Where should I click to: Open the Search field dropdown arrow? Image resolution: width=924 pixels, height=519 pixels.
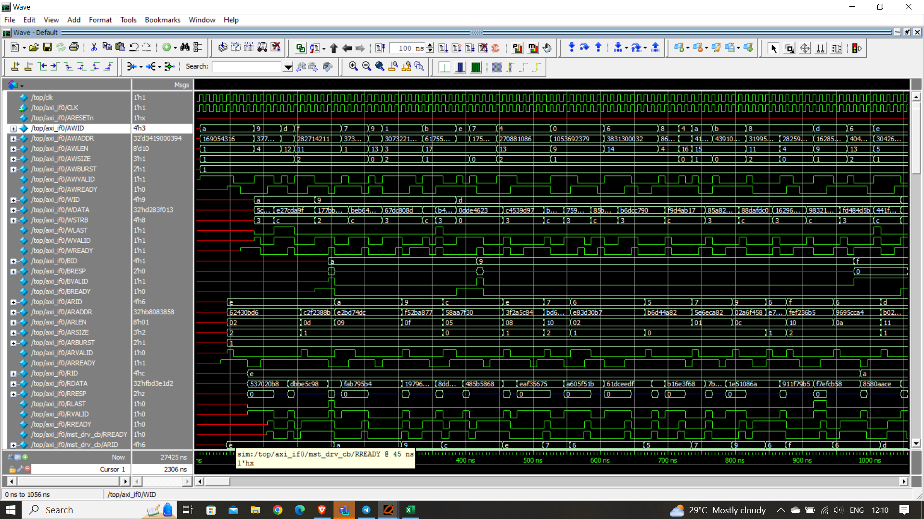pyautogui.click(x=288, y=67)
